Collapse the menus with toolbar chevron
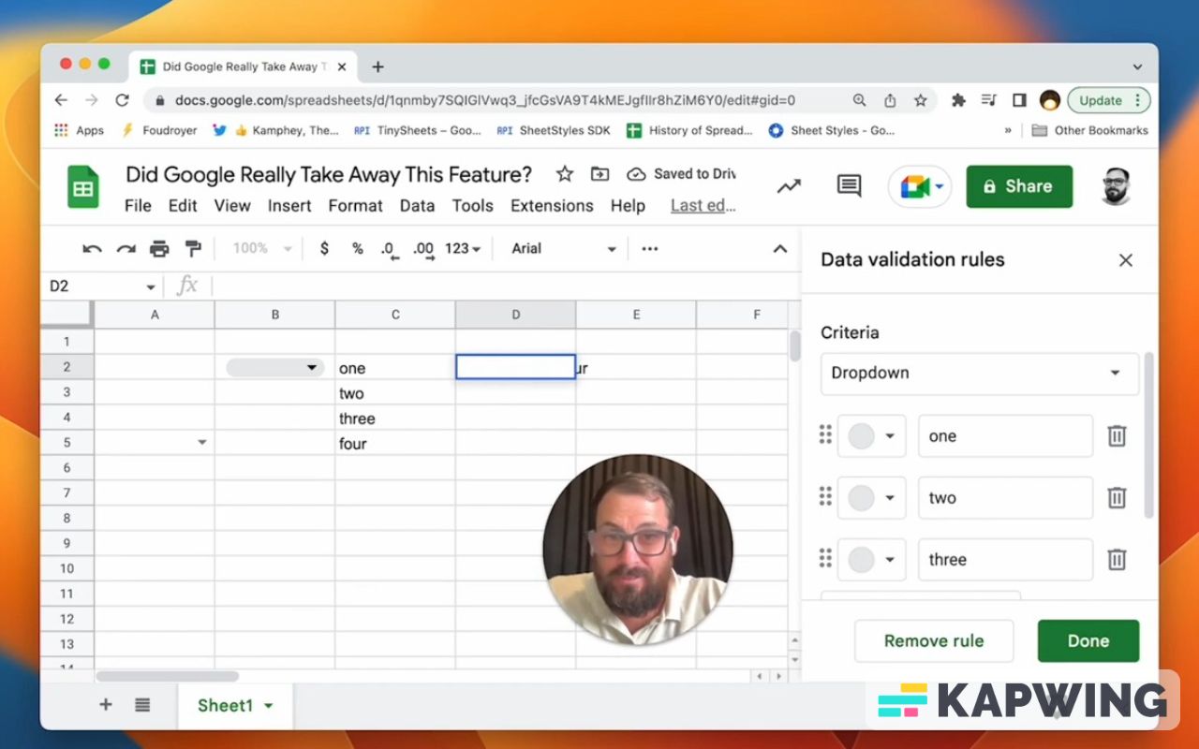The image size is (1199, 749). point(779,249)
